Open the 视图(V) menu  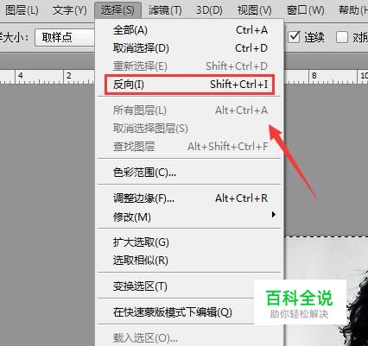[255, 10]
